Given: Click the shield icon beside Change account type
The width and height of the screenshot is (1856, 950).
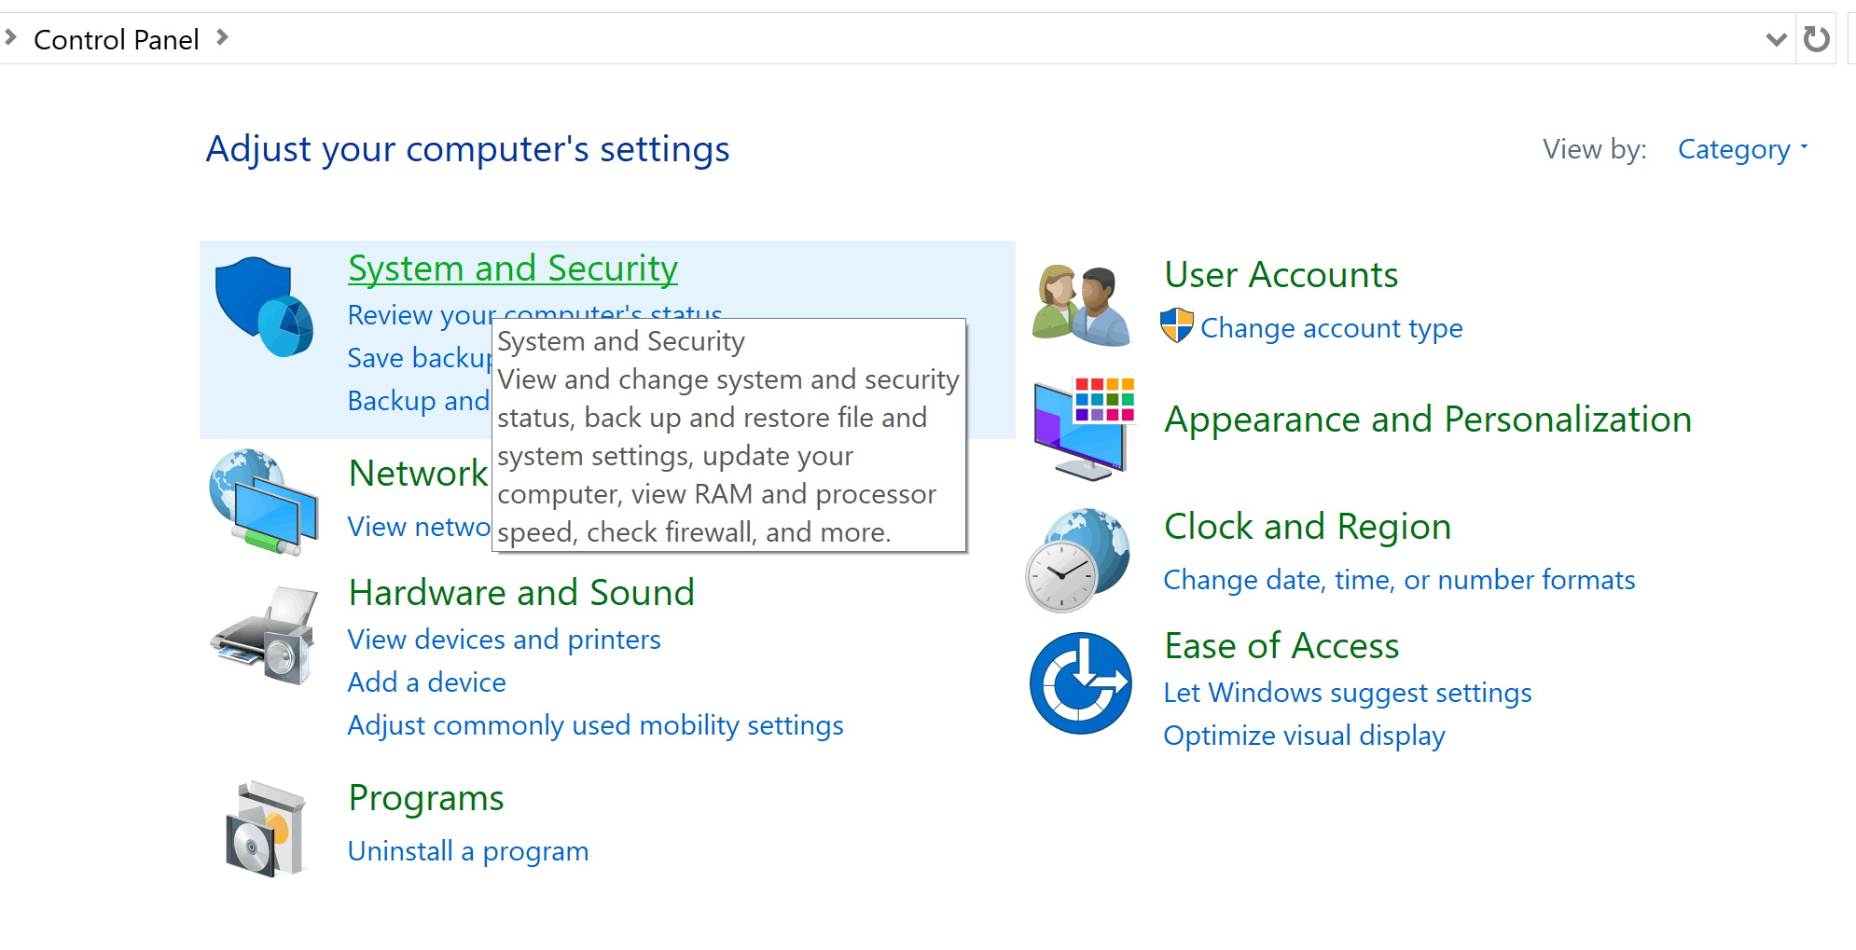Looking at the screenshot, I should pos(1177,326).
